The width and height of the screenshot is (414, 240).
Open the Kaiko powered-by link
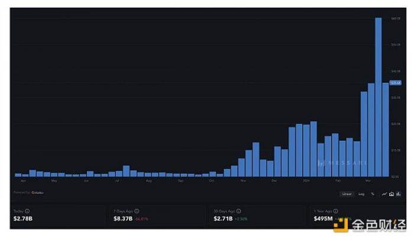tap(37, 193)
